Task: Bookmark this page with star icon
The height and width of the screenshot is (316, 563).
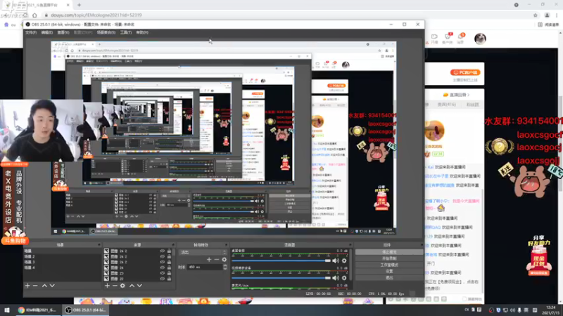Action: click(x=536, y=15)
